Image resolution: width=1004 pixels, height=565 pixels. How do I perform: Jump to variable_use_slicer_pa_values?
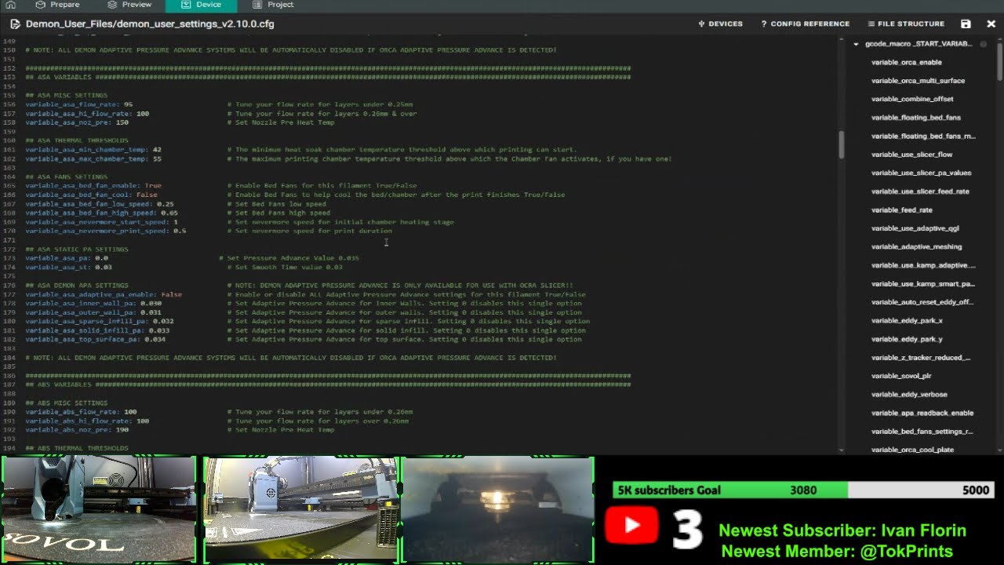click(921, 173)
